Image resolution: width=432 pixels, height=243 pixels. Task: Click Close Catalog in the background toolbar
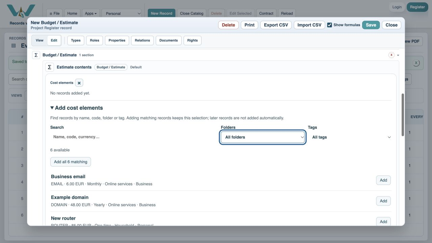point(192,13)
